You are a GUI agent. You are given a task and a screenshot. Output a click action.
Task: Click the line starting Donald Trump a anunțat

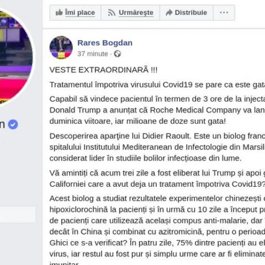157,110
